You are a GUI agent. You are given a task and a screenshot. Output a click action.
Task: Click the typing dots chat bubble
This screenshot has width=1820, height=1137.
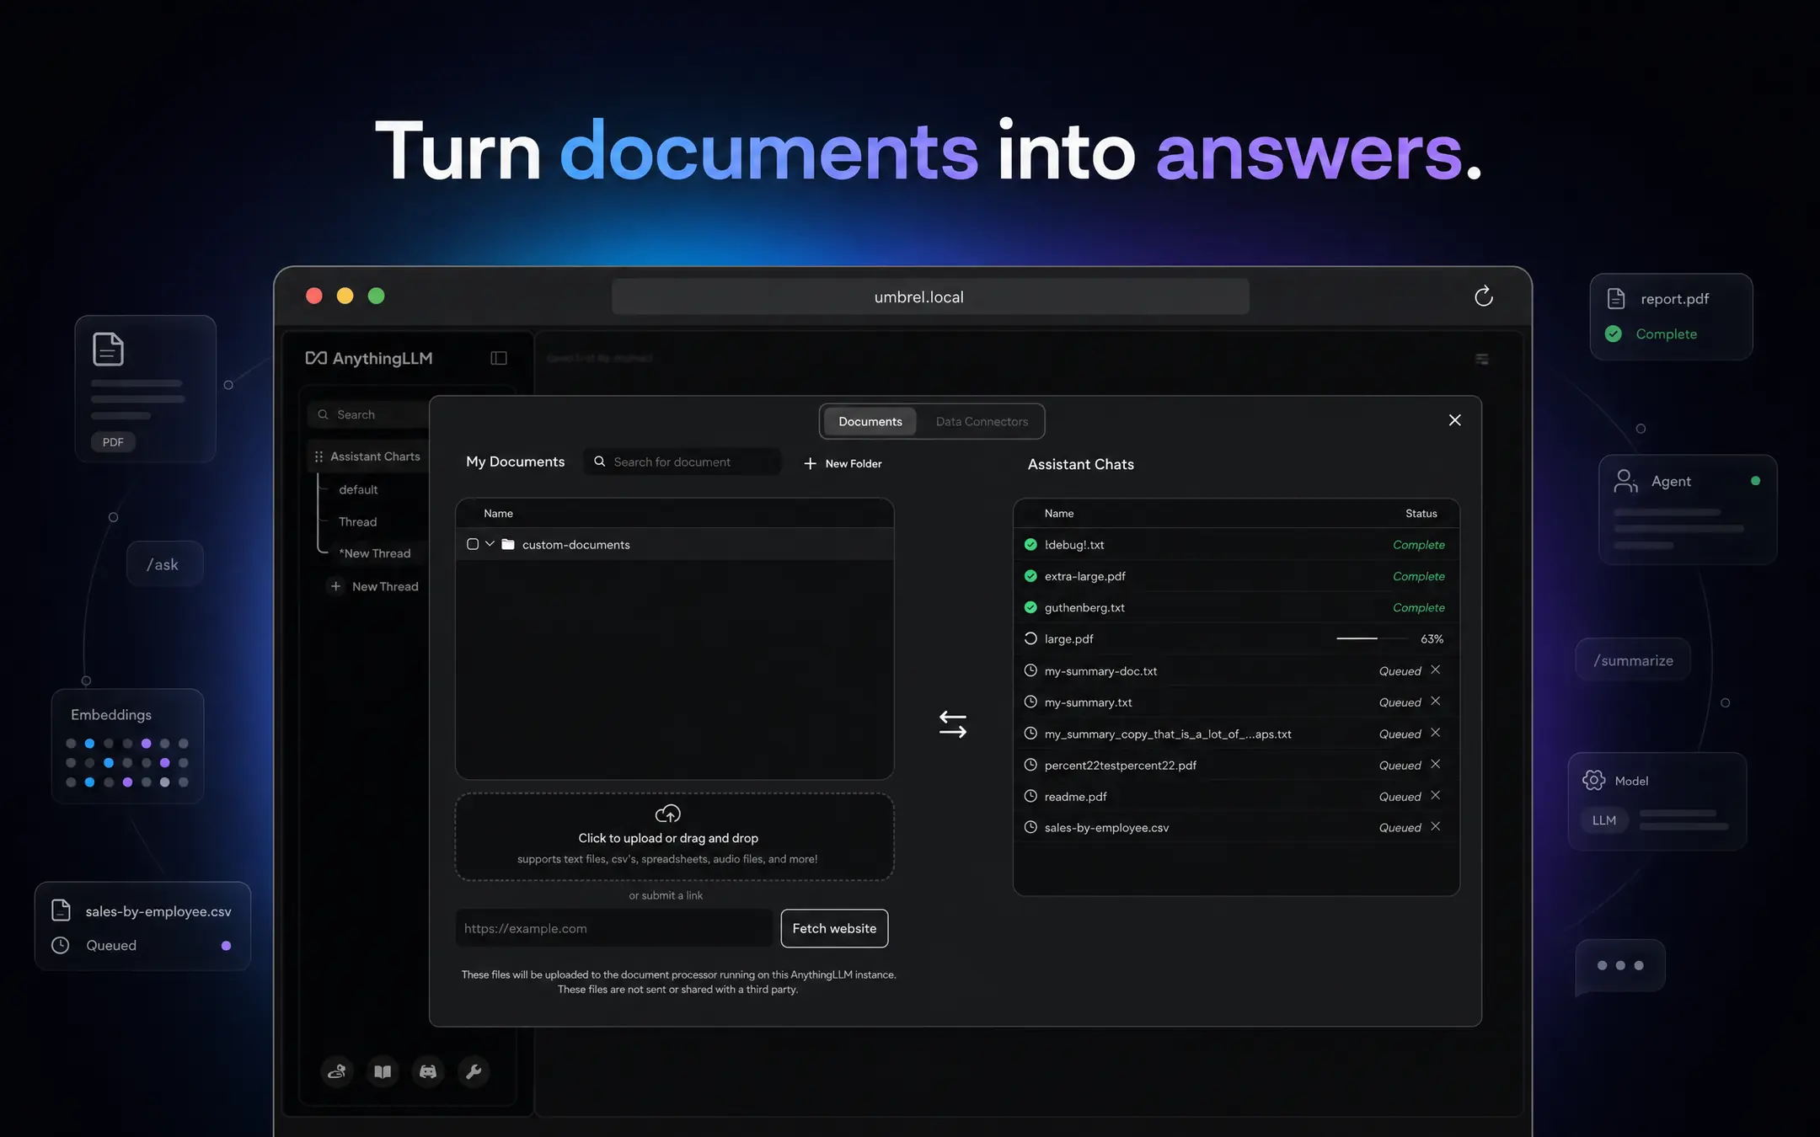pyautogui.click(x=1620, y=966)
